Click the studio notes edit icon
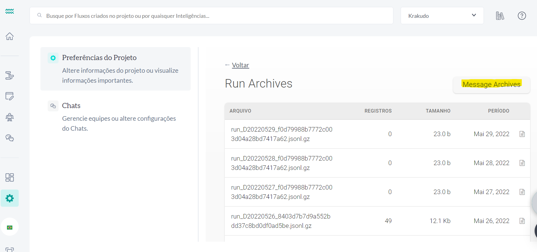This screenshot has height=252, width=537. click(10, 96)
